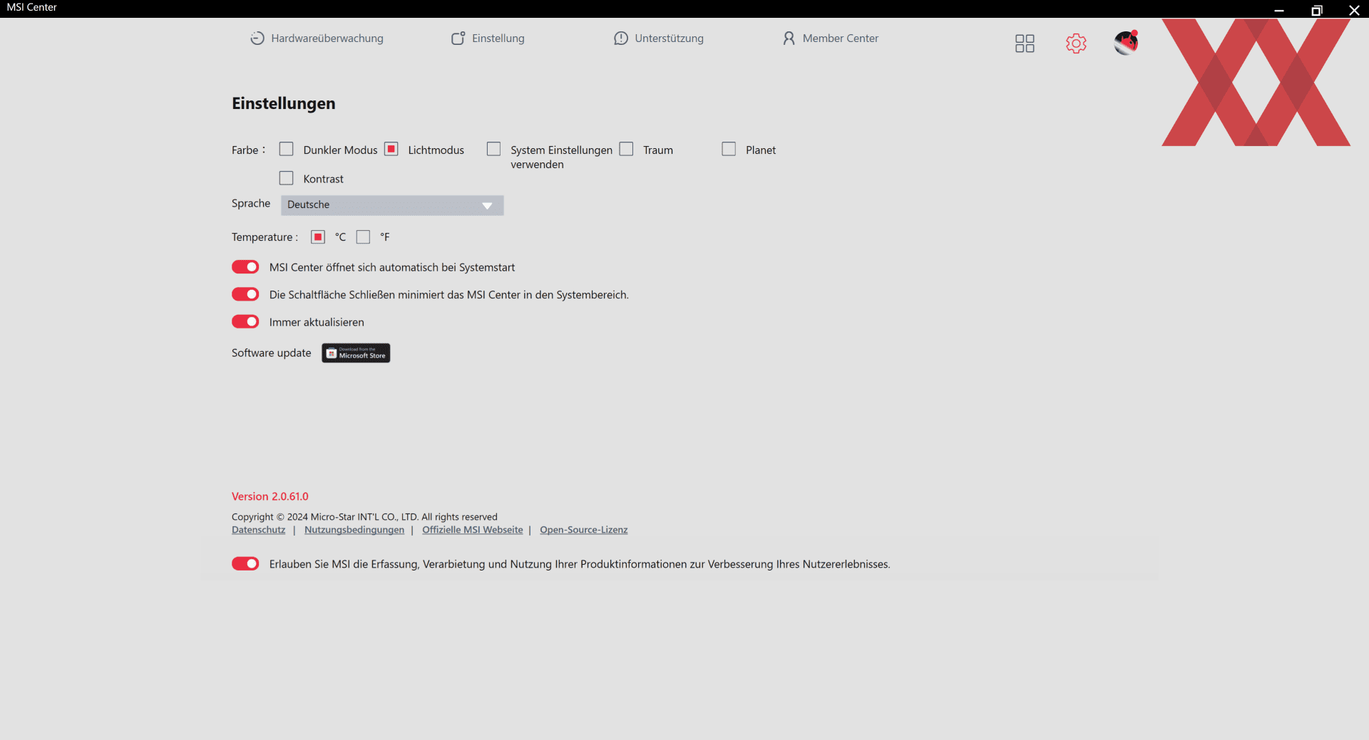Click the Einstellungen heading
1369x740 pixels.
[x=284, y=103]
